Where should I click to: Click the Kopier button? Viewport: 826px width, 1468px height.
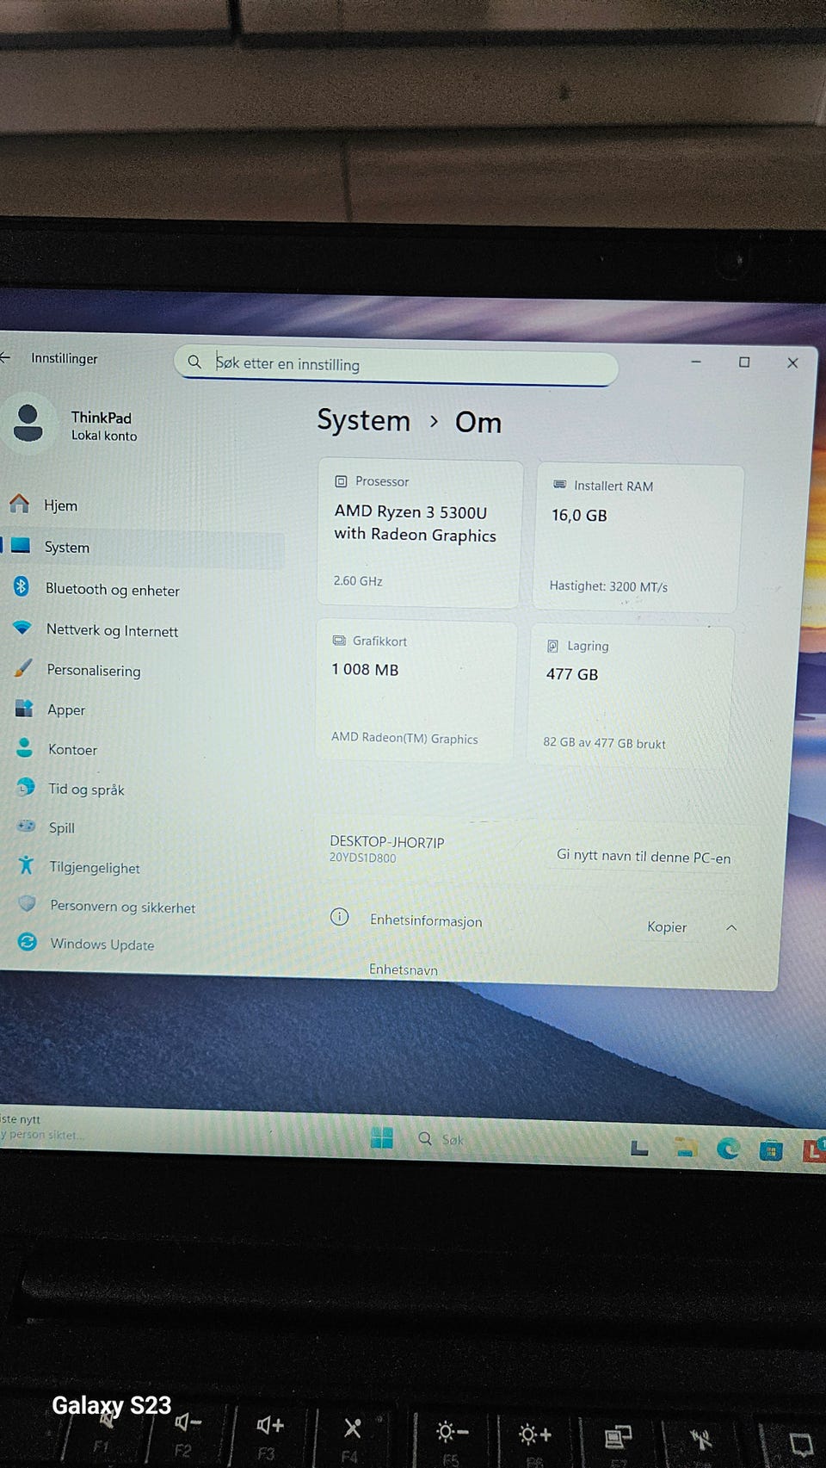click(667, 926)
